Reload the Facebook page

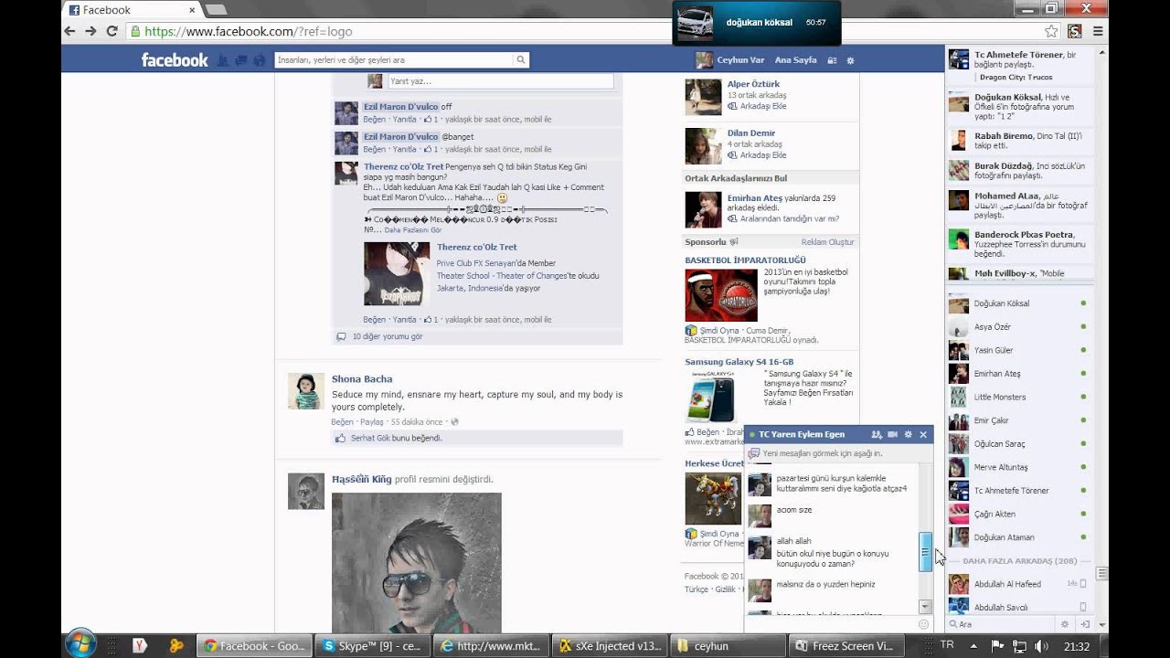click(x=112, y=31)
